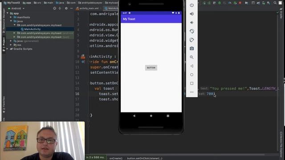Open emulator extended controls (three dots)

[191, 92]
